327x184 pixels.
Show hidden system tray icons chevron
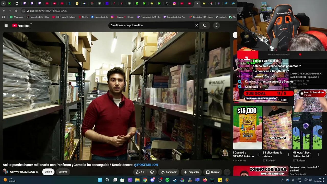[282, 180]
